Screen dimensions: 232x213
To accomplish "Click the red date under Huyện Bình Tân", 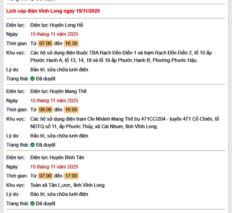I will tap(54, 167).
